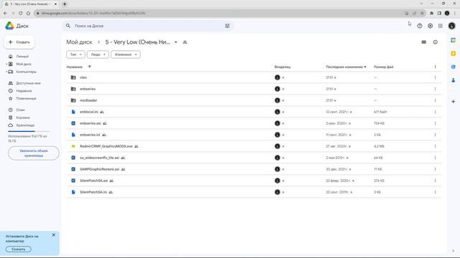Show folder details info icon
460x258 pixels.
click(x=436, y=42)
